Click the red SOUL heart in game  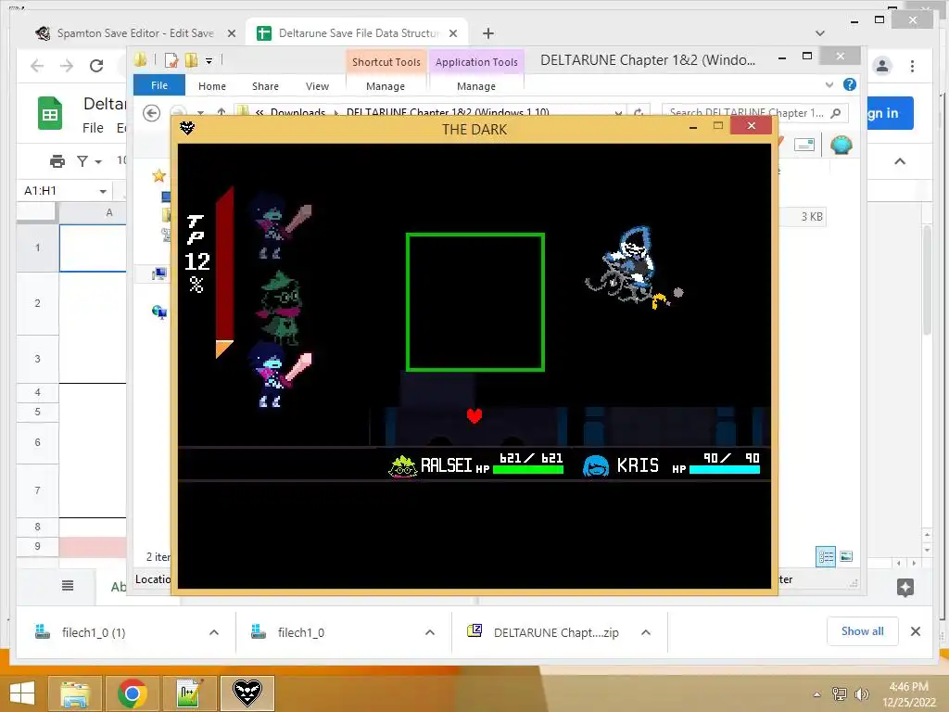474,416
